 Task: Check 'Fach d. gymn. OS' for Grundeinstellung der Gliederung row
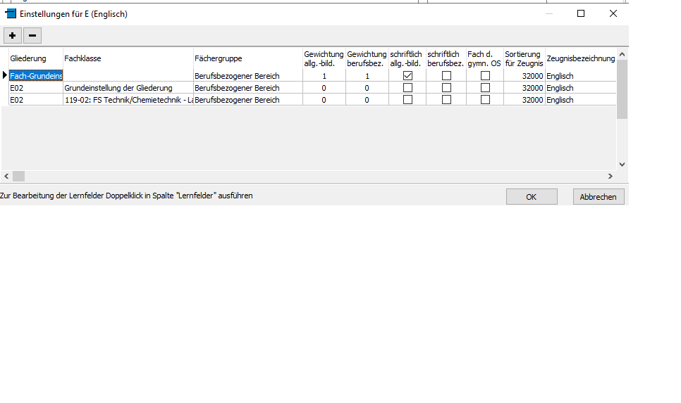click(x=485, y=87)
